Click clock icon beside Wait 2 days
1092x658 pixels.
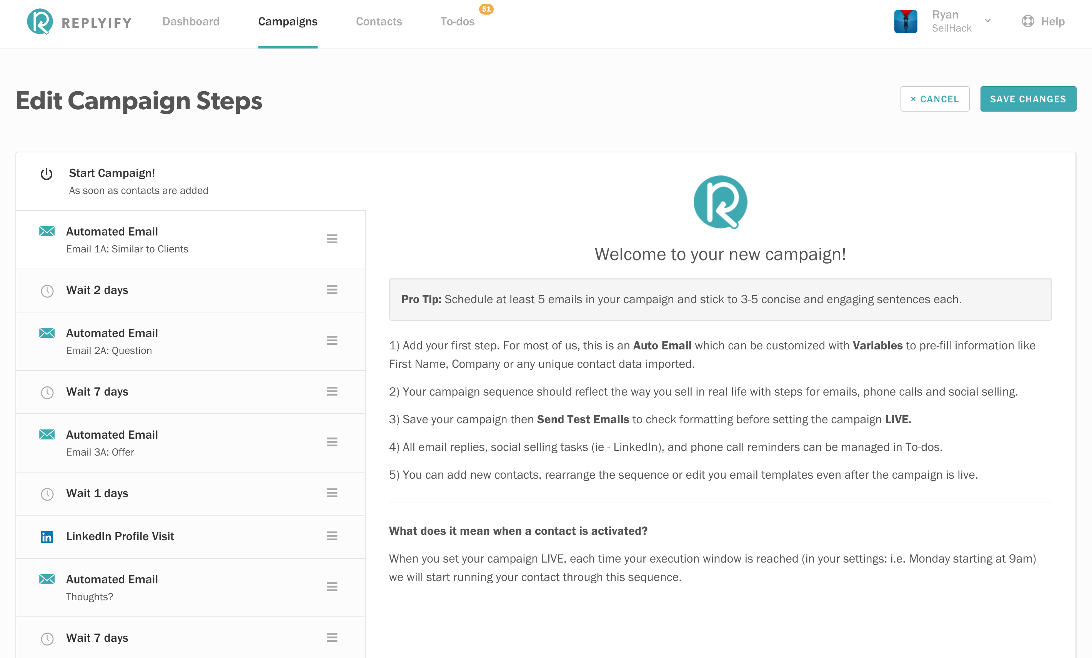coord(47,291)
